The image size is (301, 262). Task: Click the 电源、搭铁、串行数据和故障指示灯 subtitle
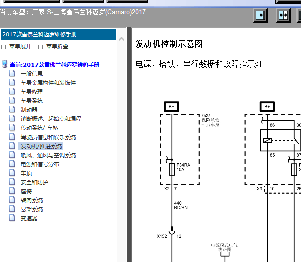199,64
